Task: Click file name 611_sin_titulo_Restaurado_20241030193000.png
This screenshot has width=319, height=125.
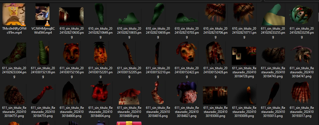Action: coord(215,112)
